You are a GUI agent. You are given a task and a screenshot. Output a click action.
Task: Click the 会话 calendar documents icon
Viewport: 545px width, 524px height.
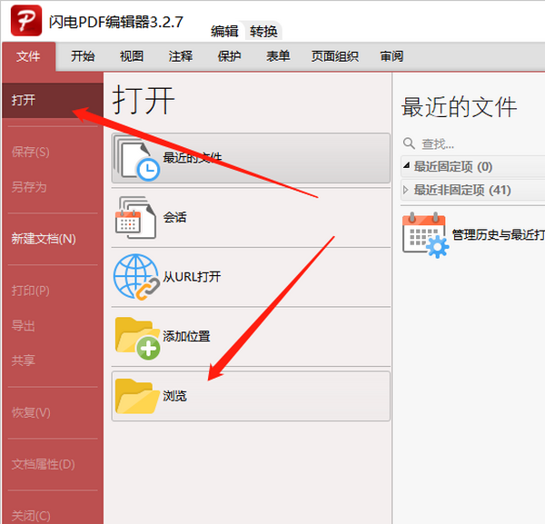coord(135,218)
